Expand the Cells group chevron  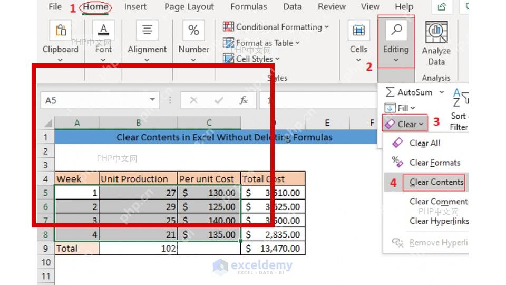[x=358, y=60]
